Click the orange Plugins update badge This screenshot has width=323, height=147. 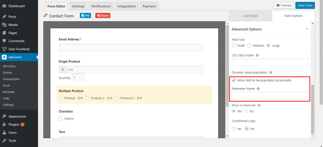tap(22, 125)
